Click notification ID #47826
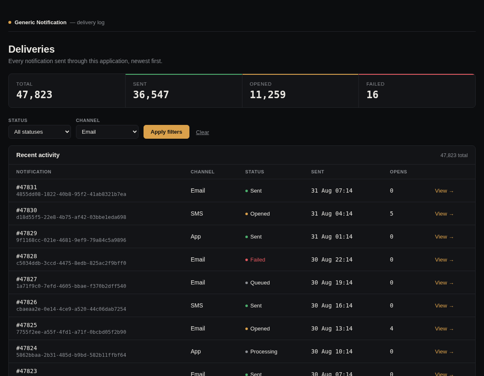484x376 pixels. pyautogui.click(x=27, y=302)
